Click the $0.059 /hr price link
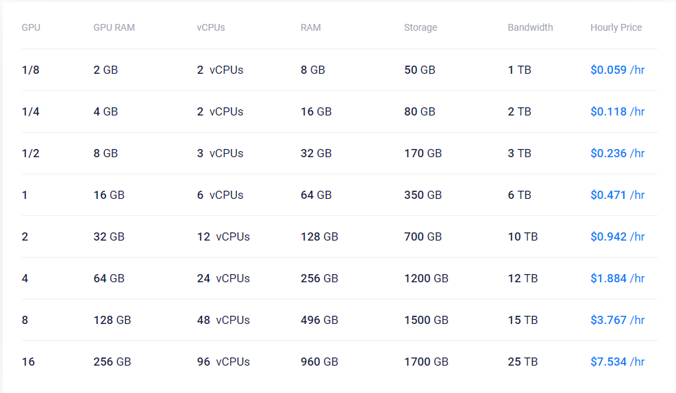 [617, 70]
